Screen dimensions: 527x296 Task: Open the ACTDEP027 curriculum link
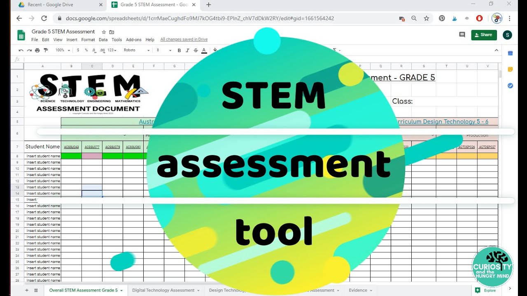(487, 147)
